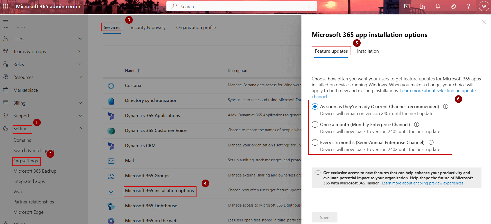
Task: Collapse the Settings section chevron
Action: pyautogui.click(x=80, y=128)
